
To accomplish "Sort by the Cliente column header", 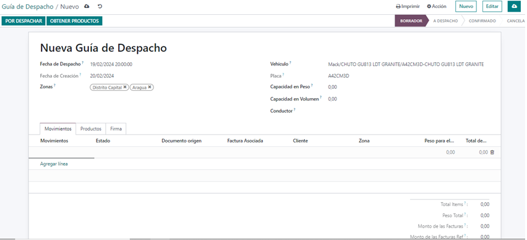I will coord(300,141).
